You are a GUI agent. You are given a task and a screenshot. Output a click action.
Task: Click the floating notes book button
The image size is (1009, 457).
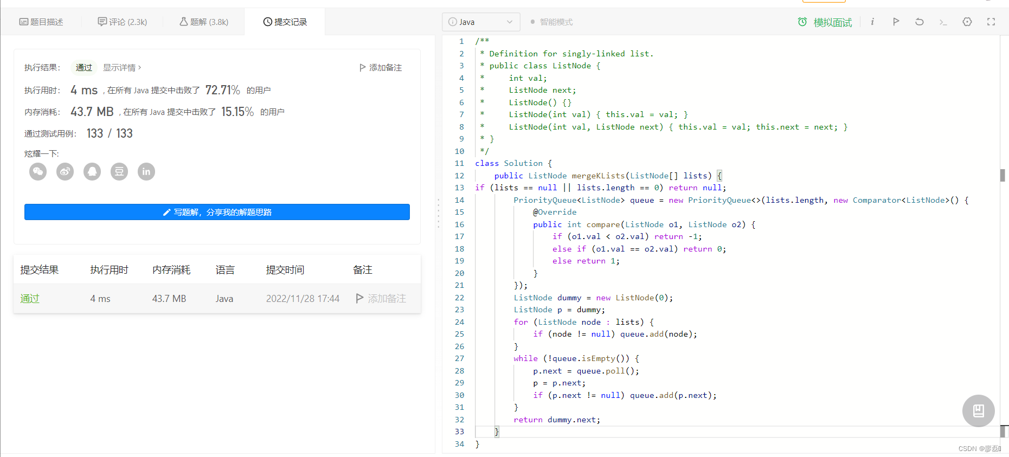(x=979, y=411)
